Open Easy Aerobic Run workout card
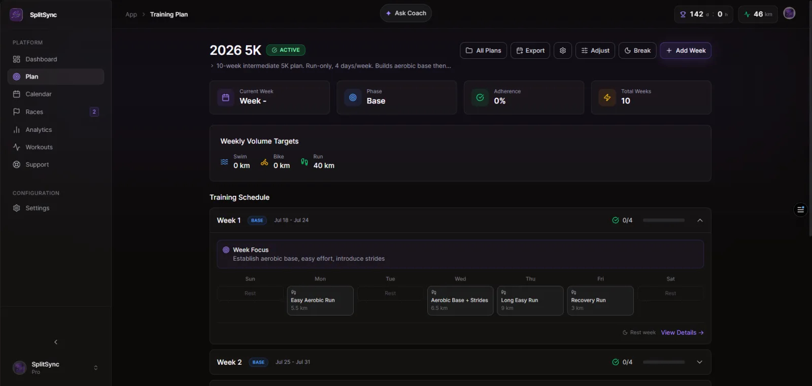Image resolution: width=812 pixels, height=386 pixels. 320,301
